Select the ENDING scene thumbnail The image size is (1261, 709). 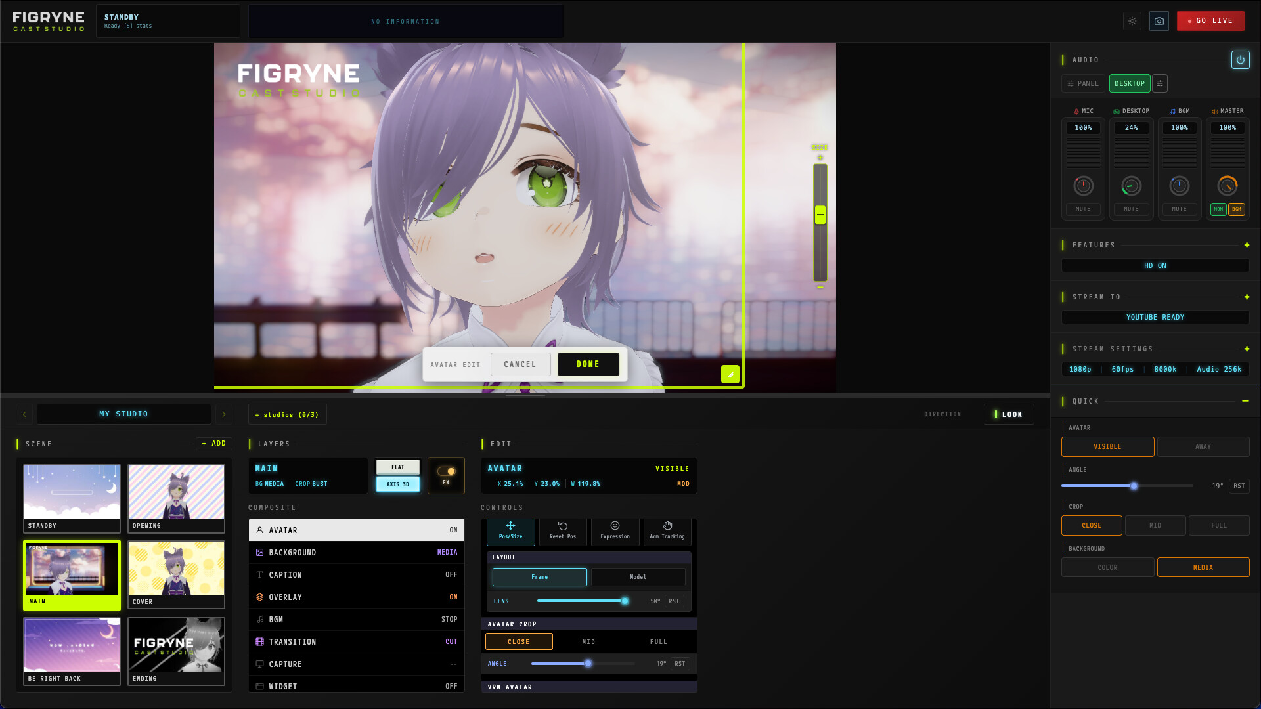click(x=176, y=651)
